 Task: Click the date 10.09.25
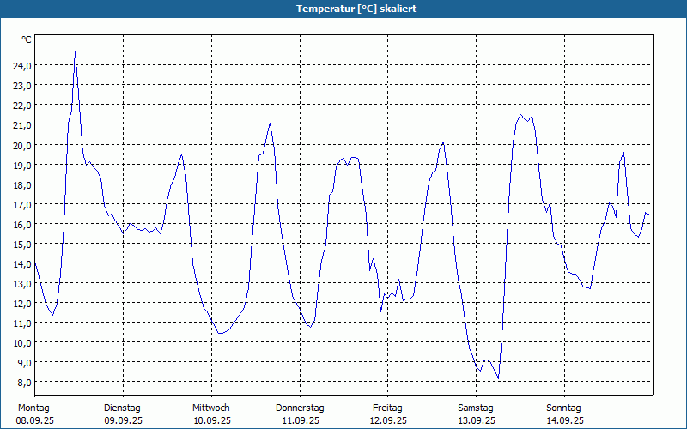212,420
